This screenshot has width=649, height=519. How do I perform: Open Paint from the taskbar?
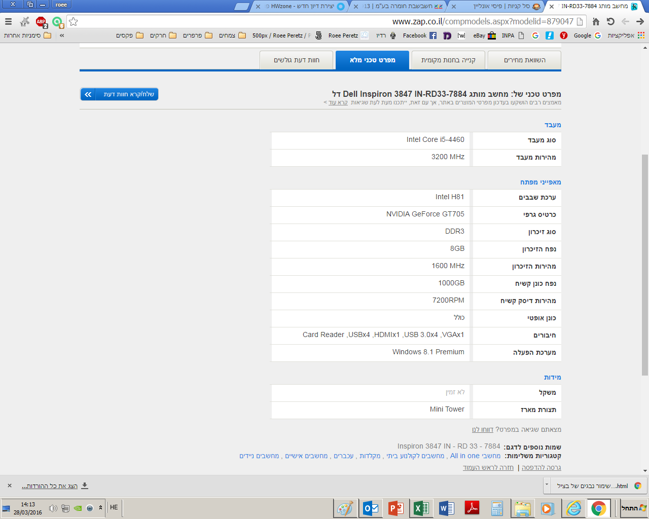(345, 508)
